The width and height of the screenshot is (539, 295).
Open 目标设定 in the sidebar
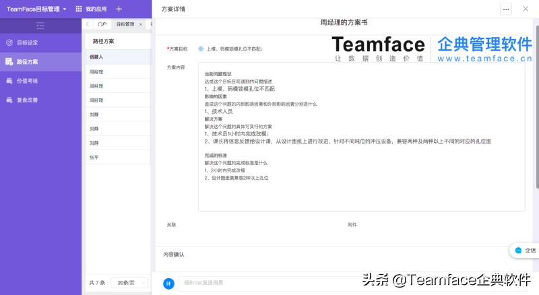(x=40, y=42)
